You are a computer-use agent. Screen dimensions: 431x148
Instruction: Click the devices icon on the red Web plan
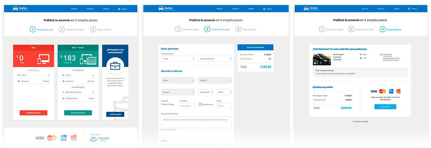click(43, 60)
